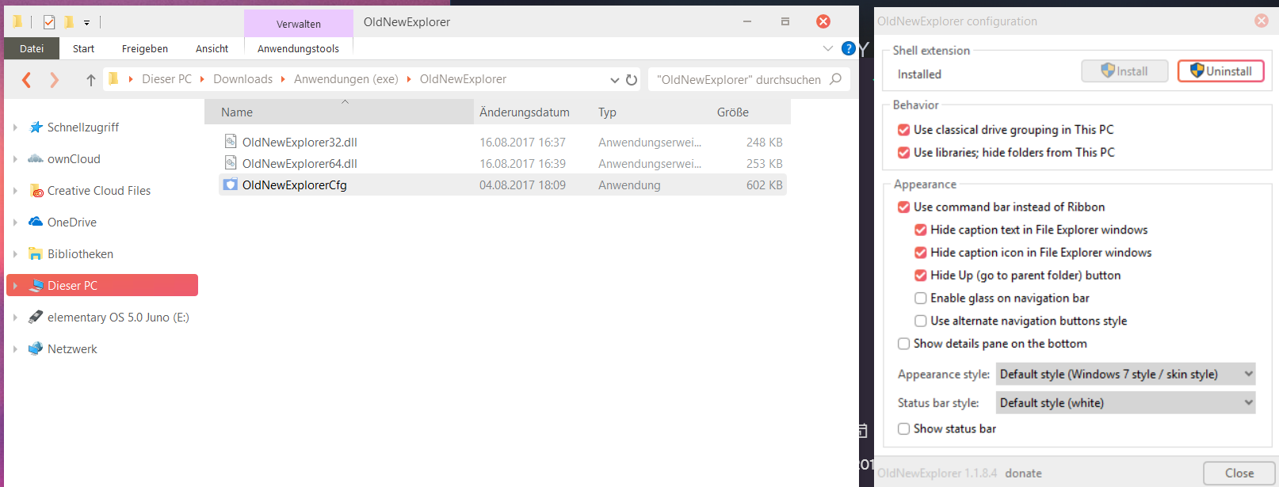Switch to the Start ribbon tab
This screenshot has width=1279, height=487.
point(83,48)
